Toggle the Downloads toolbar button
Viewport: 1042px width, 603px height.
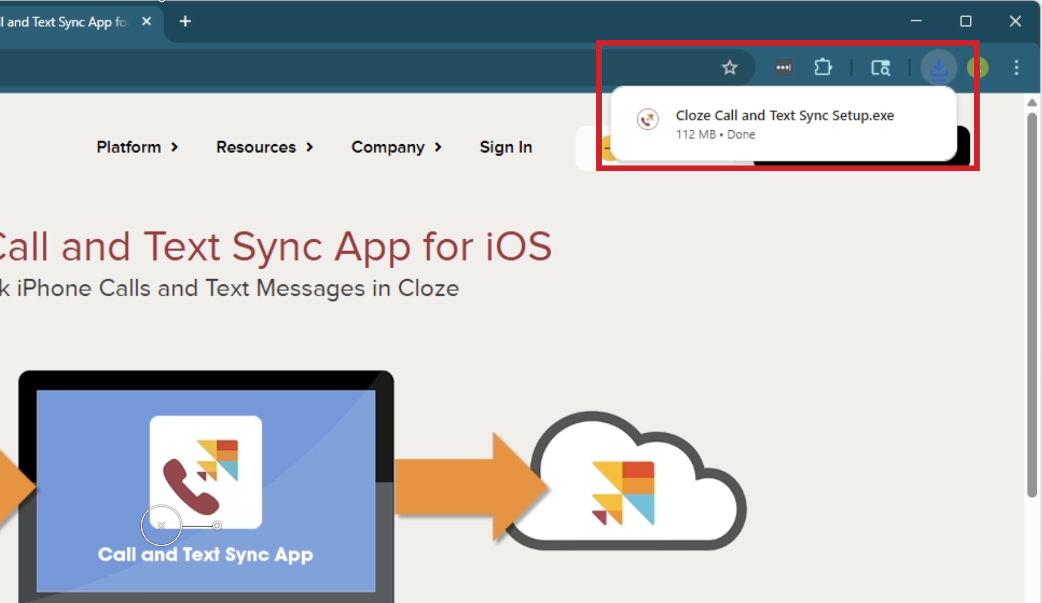click(939, 67)
